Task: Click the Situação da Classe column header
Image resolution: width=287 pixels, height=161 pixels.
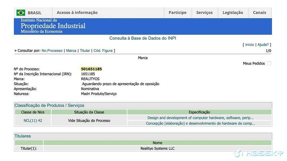Action: 89,112
